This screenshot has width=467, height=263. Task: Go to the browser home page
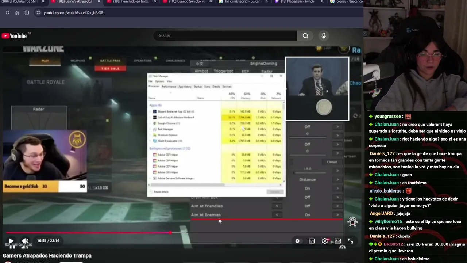(x=17, y=12)
